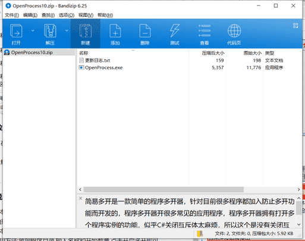Click the comment panel scroll down arrow
Viewport: 305px width, 241px height.
point(299,224)
